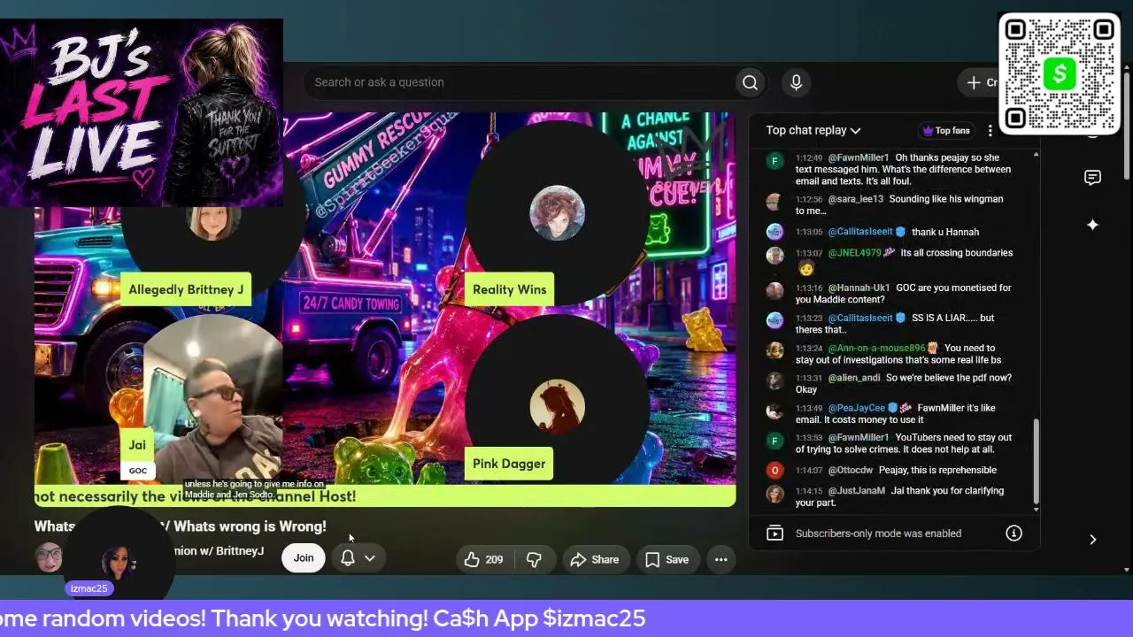Jump to chat timestamp 1:14:15
This screenshot has height=637, width=1133.
tap(809, 490)
